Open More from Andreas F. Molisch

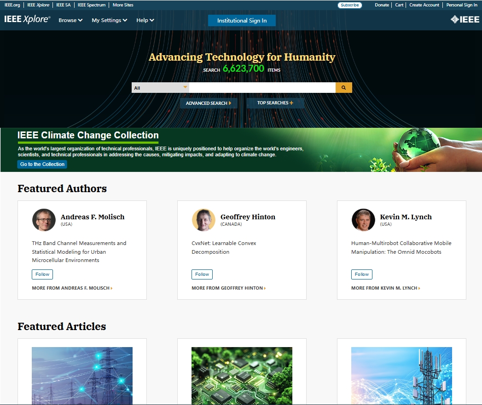[72, 288]
